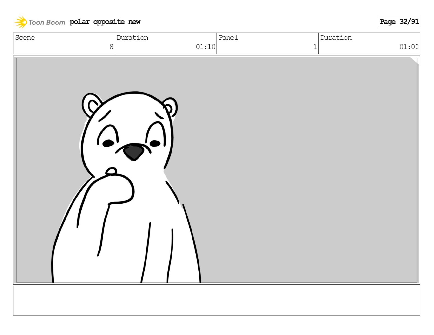
Task: Select scene duration value '01:10'
Action: pos(205,47)
